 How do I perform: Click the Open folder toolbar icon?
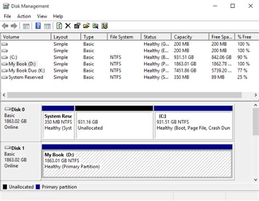tap(86, 26)
